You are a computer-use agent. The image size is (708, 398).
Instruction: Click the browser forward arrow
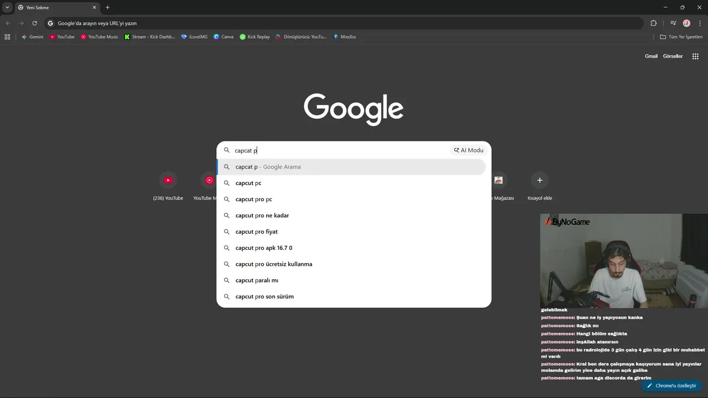click(21, 23)
